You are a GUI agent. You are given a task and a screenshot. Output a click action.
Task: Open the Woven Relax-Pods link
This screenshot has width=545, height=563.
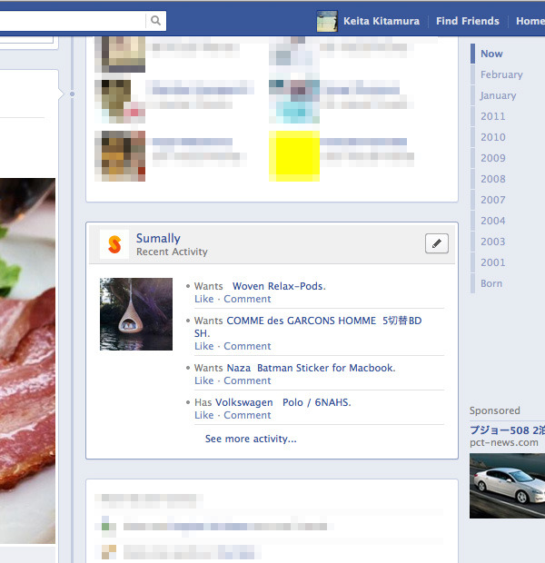coord(279,286)
